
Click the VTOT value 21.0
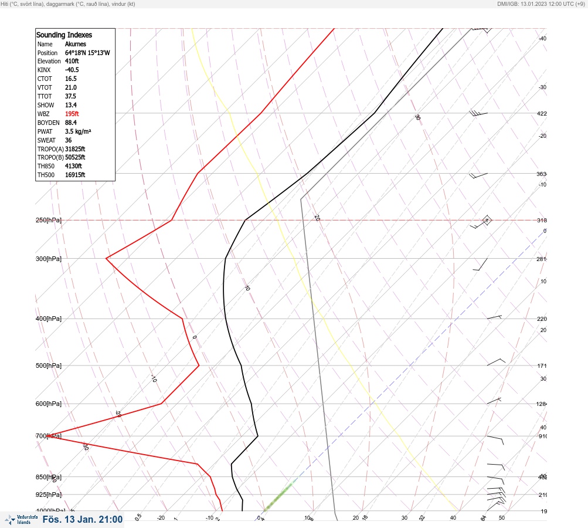pyautogui.click(x=70, y=87)
